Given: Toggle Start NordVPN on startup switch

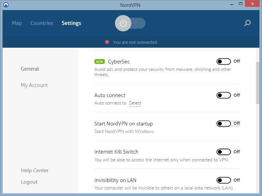Looking at the screenshot, I should (x=224, y=123).
